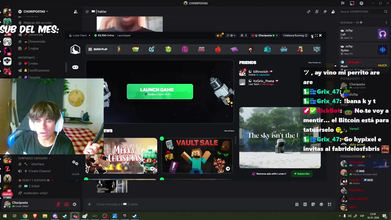This screenshot has width=391, height=220.
Task: Open the VAULT SALE news card
Action: click(x=197, y=156)
